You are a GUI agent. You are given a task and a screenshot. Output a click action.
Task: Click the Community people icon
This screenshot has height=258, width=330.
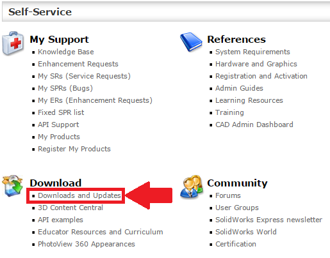coord(192,186)
